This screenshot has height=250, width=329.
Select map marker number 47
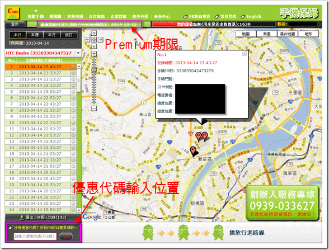tap(192, 150)
